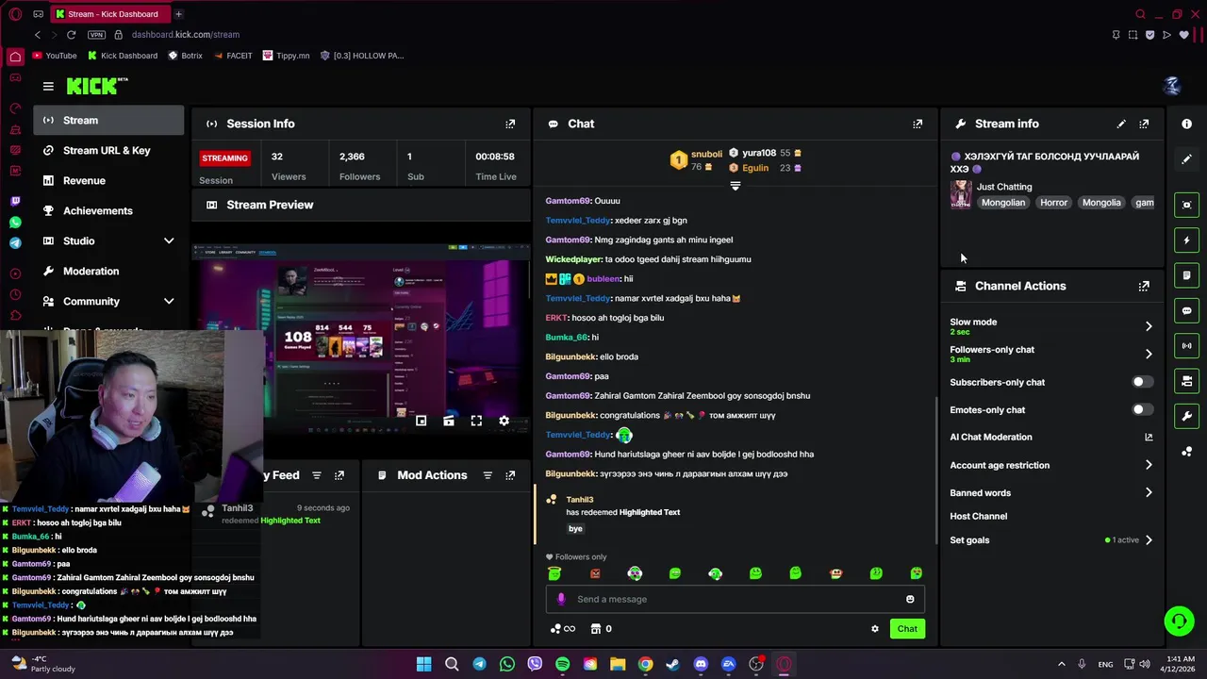
Task: Click the pencil edit icon in the right rail
Action: (x=1186, y=158)
